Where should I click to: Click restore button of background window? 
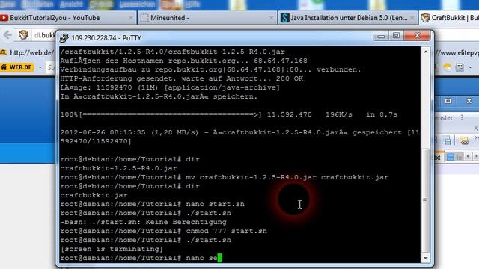point(448,101)
